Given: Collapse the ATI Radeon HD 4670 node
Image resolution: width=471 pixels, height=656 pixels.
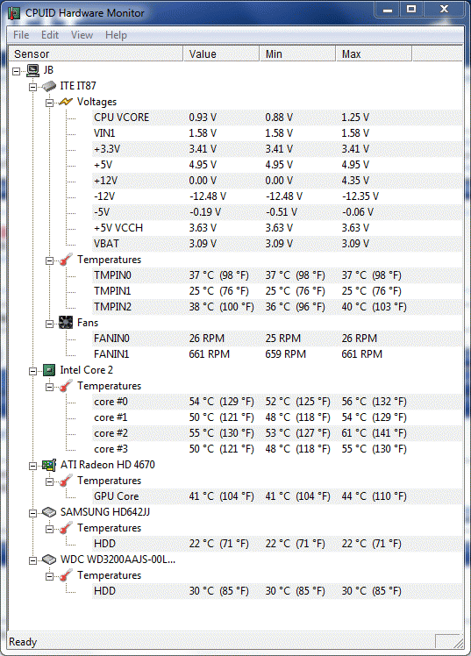Looking at the screenshot, I should pos(32,466).
